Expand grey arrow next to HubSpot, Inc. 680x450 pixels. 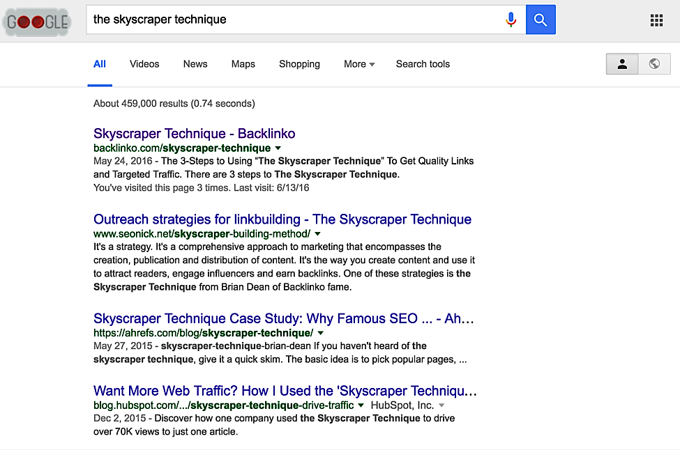(441, 405)
